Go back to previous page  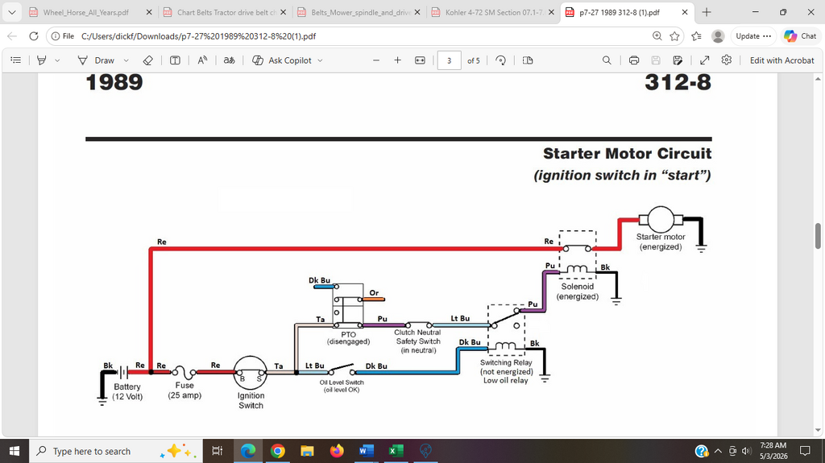[12, 36]
